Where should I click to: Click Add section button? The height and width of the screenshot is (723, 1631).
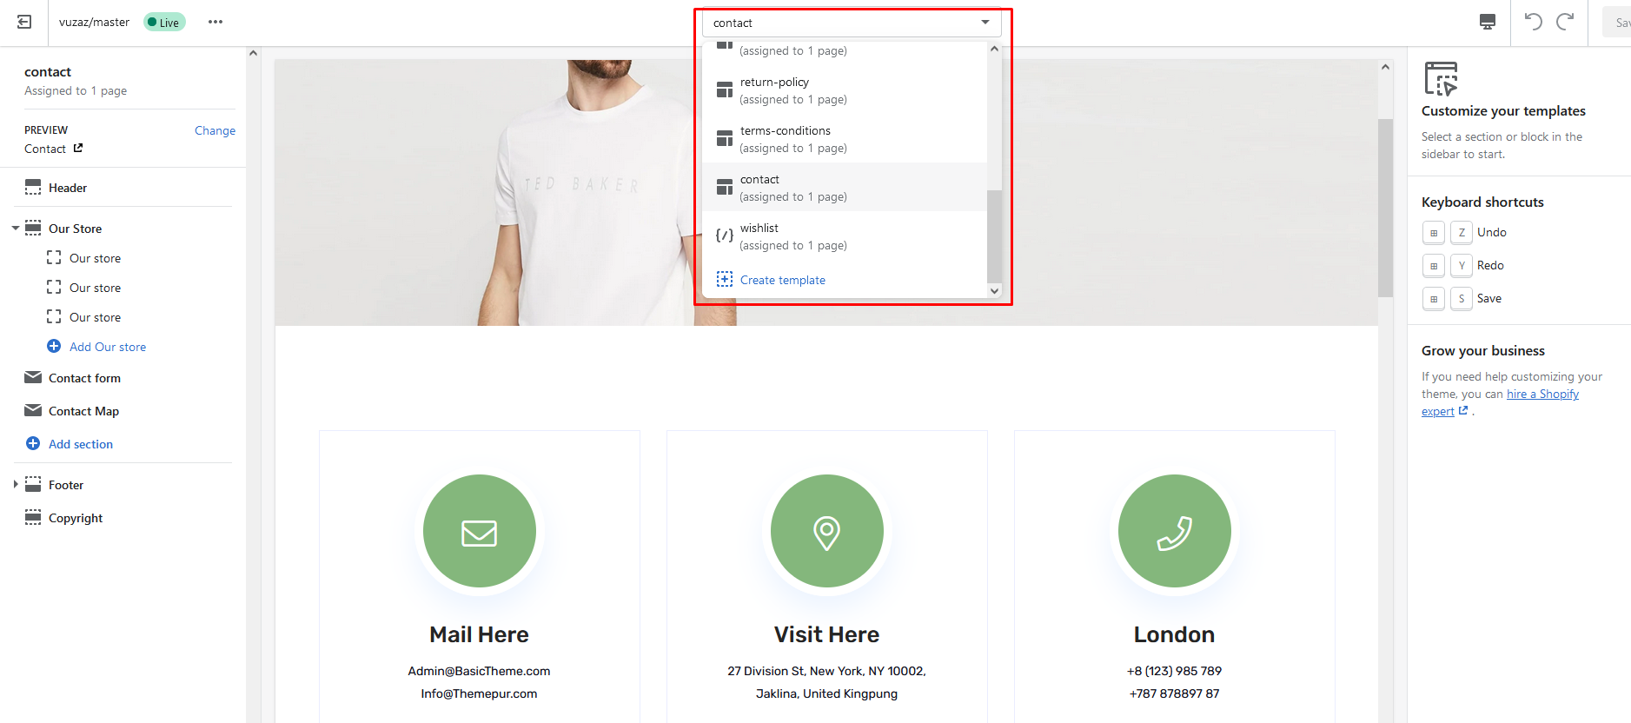tap(80, 444)
